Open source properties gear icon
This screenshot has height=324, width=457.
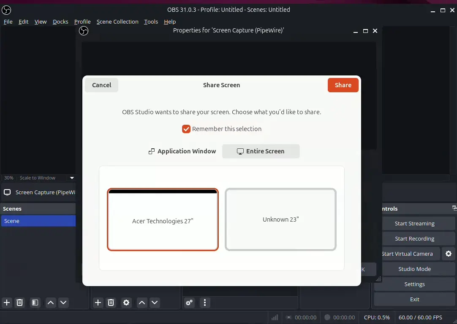[x=126, y=303]
